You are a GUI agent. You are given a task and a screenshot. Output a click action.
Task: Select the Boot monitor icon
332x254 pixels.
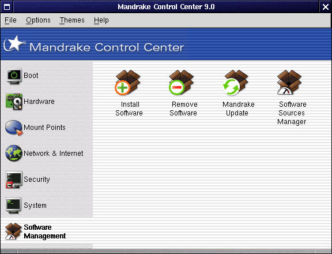point(14,76)
